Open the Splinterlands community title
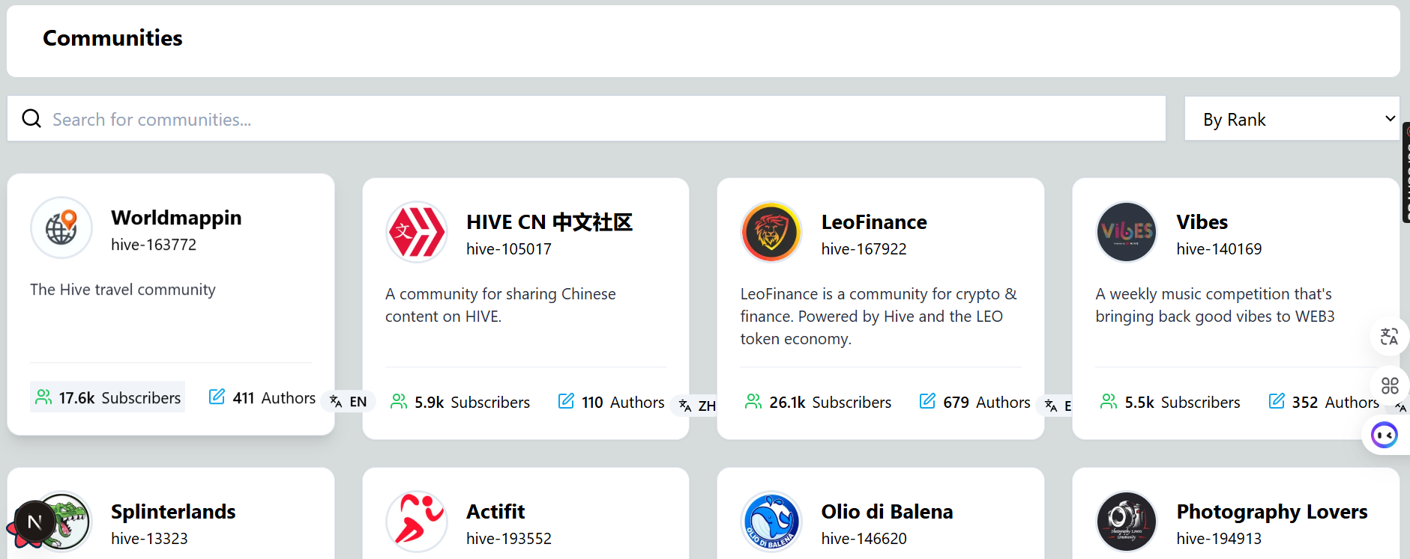 point(173,512)
